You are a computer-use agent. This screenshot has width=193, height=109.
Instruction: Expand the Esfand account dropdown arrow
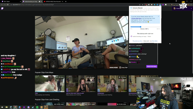(191, 8)
